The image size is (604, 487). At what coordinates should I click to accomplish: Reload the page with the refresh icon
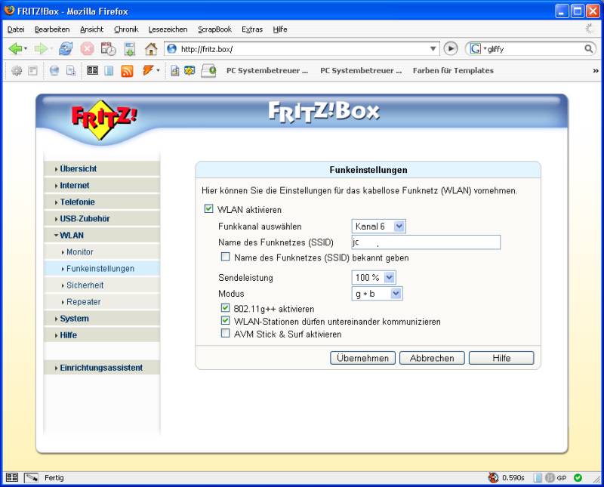point(66,49)
